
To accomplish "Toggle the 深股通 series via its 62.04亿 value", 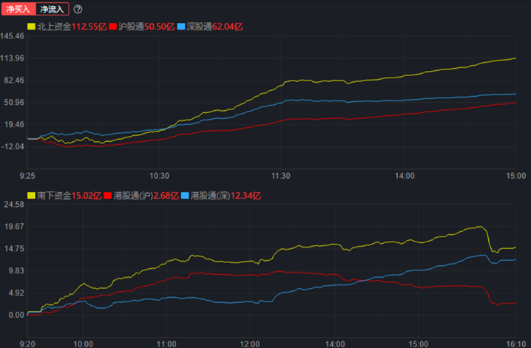I will (x=229, y=27).
